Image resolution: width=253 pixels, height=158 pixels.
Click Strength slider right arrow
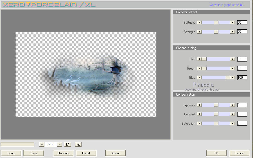(x=232, y=32)
